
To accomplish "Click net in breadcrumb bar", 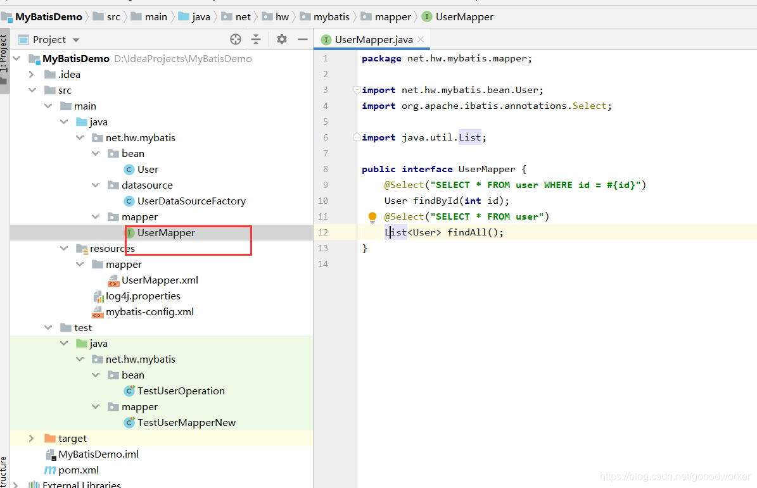I will [x=243, y=17].
